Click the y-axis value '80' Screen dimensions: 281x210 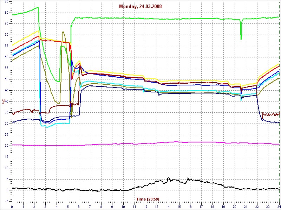6,13
